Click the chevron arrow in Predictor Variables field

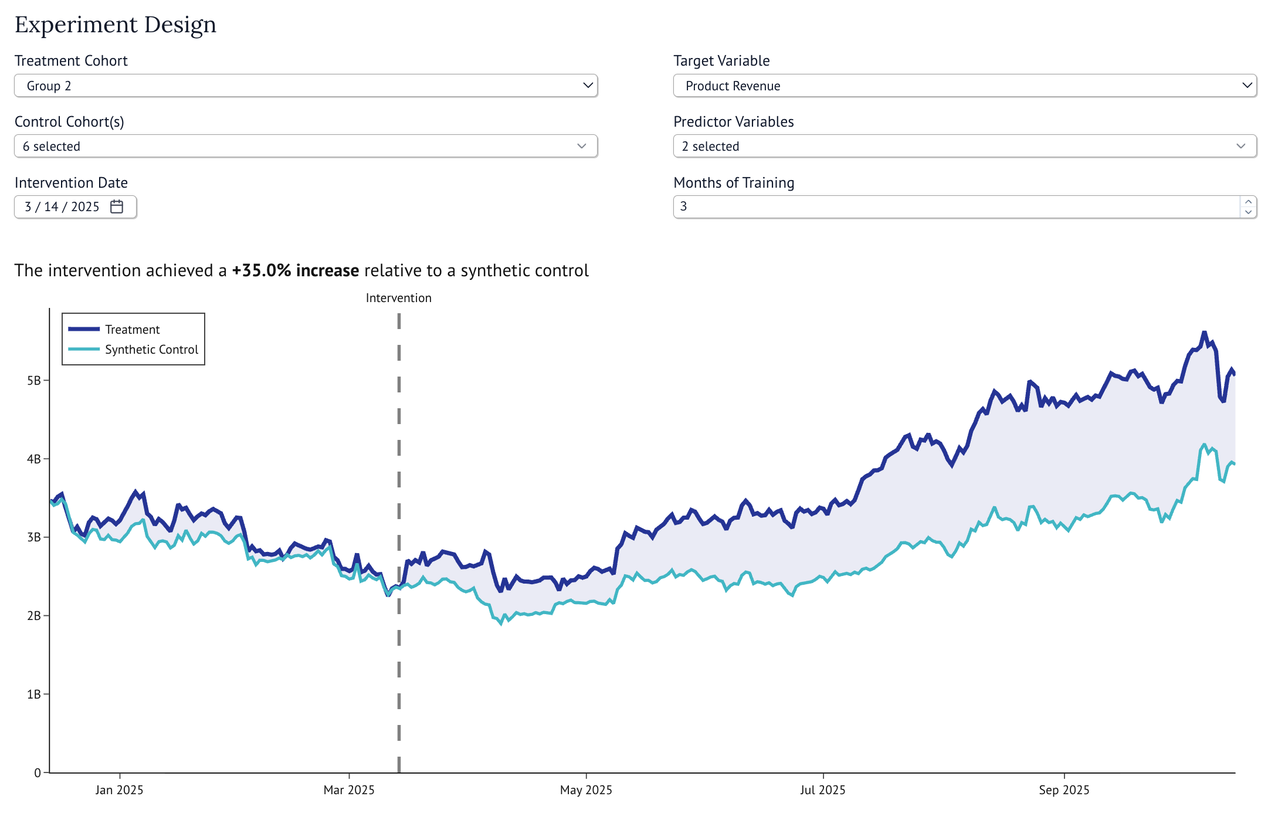1240,146
